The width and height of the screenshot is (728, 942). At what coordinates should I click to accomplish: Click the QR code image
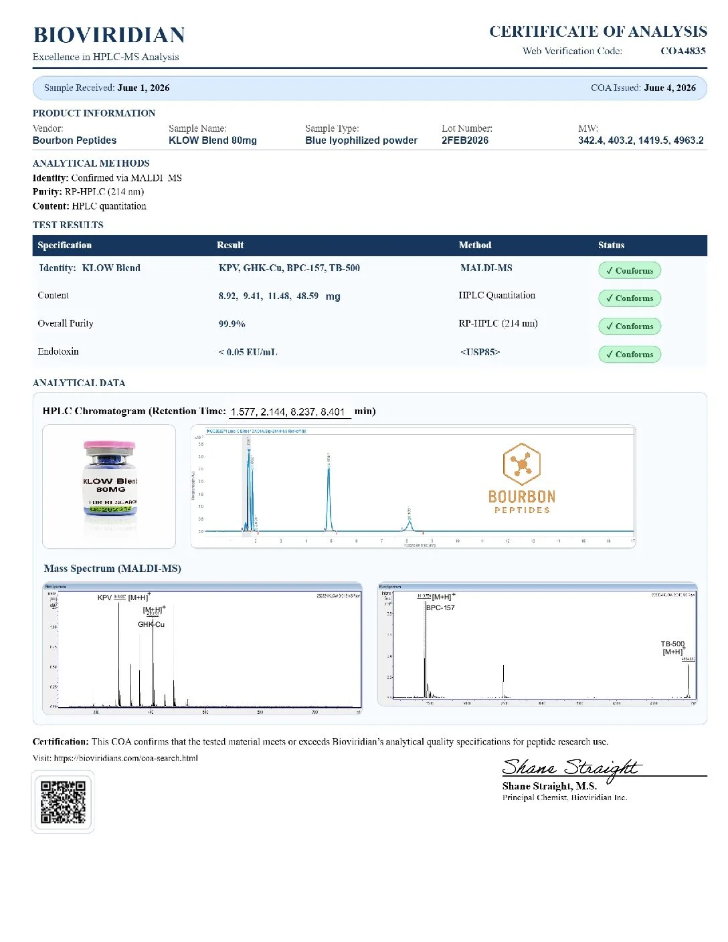pos(63,802)
